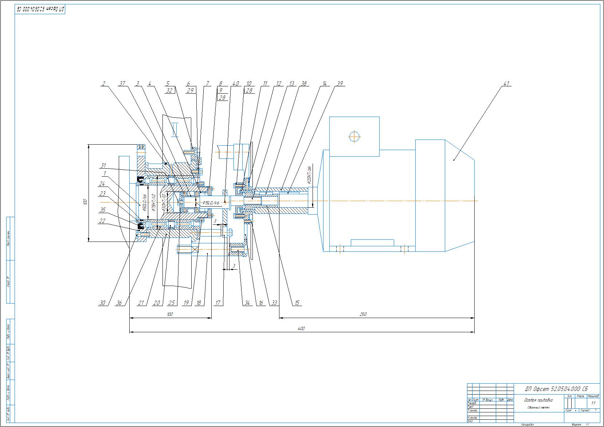Screen dimensions: 604x427
Task: Select callout number 15 at bottom
Action: coord(297,303)
